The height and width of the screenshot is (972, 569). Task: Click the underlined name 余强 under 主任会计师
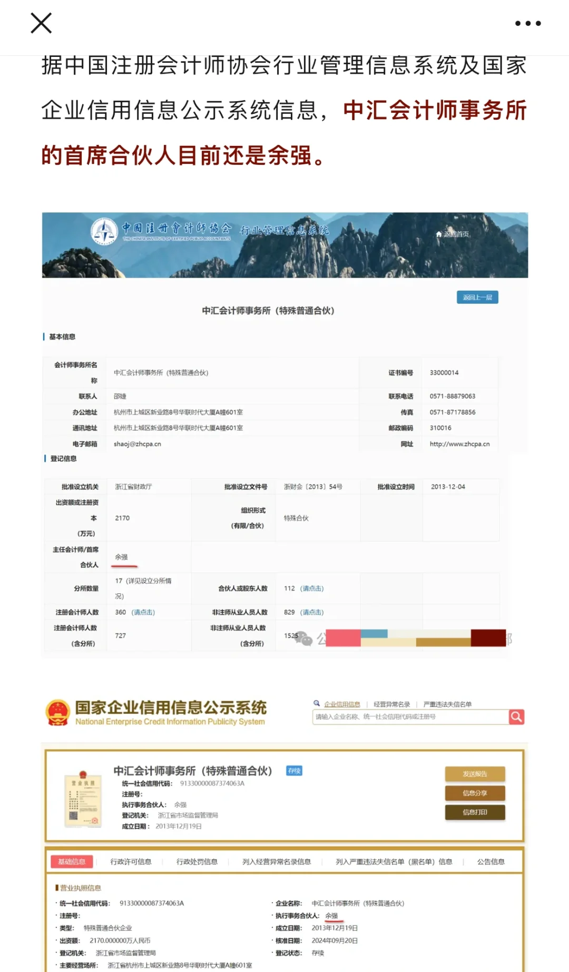122,557
